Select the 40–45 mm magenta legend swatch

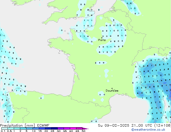pyautogui.click(x=73, y=128)
